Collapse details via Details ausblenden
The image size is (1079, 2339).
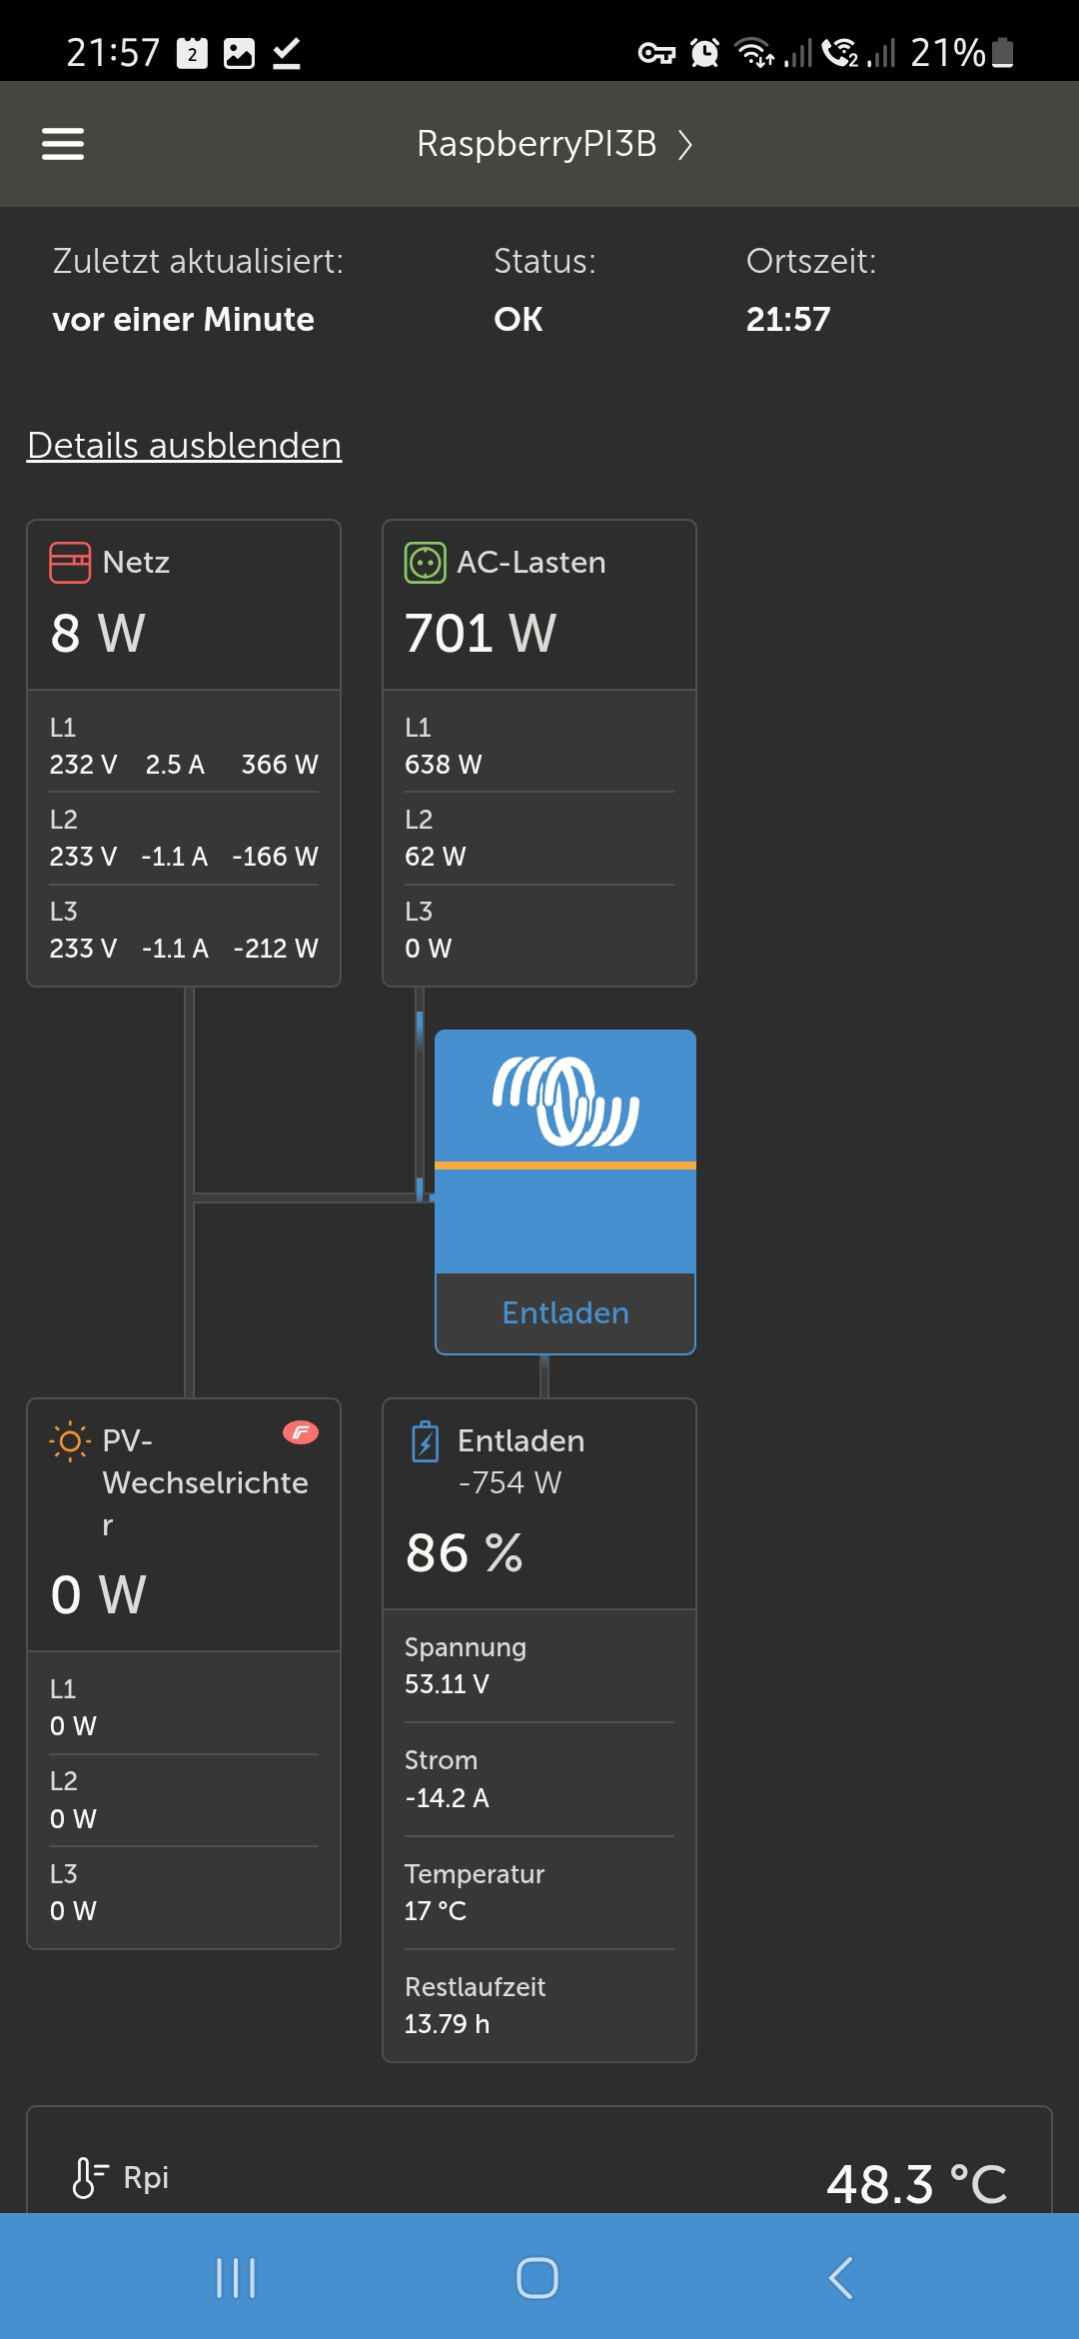185,446
